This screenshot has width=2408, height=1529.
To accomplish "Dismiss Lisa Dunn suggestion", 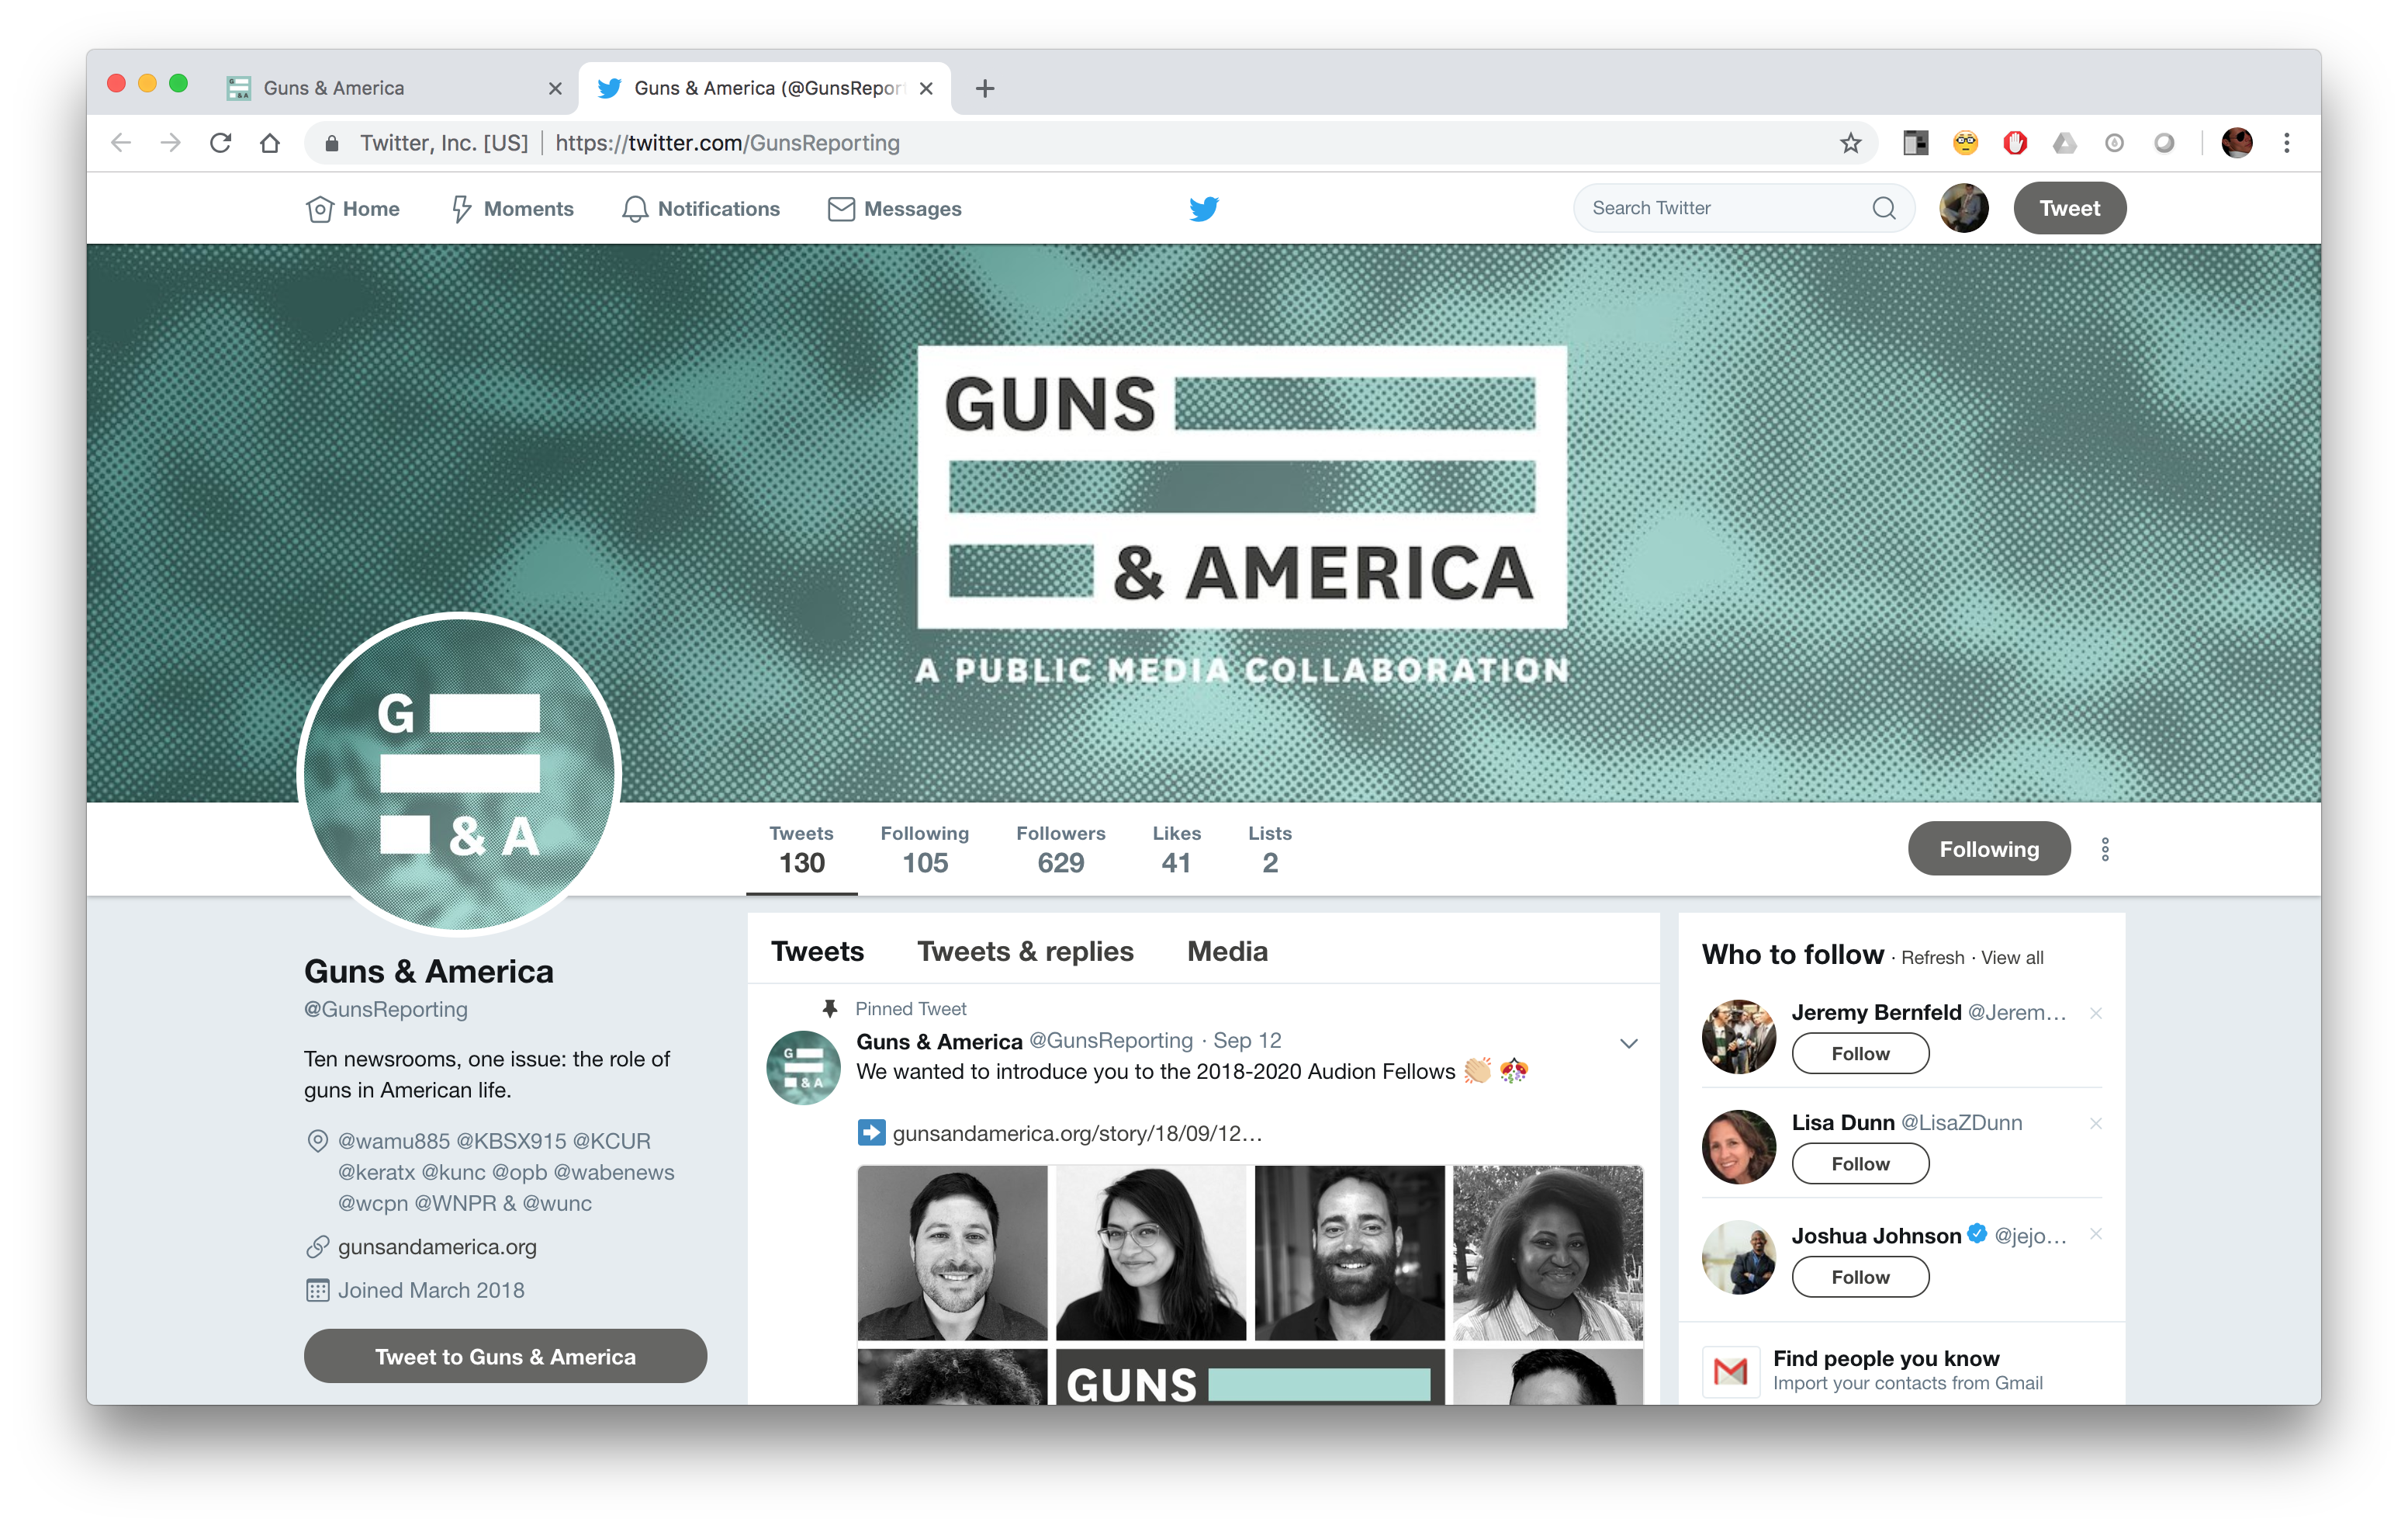I will (2095, 1124).
